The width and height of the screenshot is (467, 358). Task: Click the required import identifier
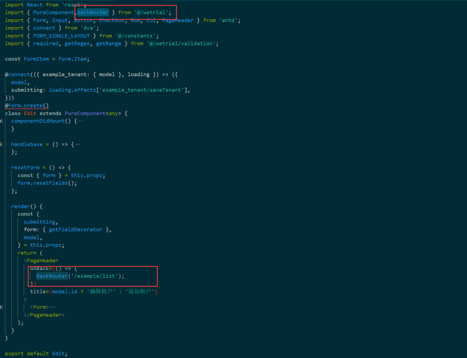(x=46, y=44)
